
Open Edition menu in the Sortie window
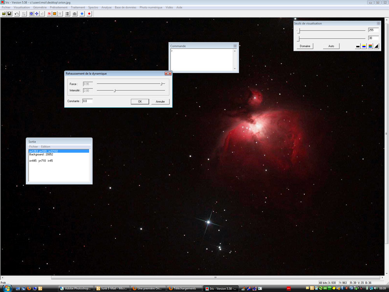pos(46,146)
